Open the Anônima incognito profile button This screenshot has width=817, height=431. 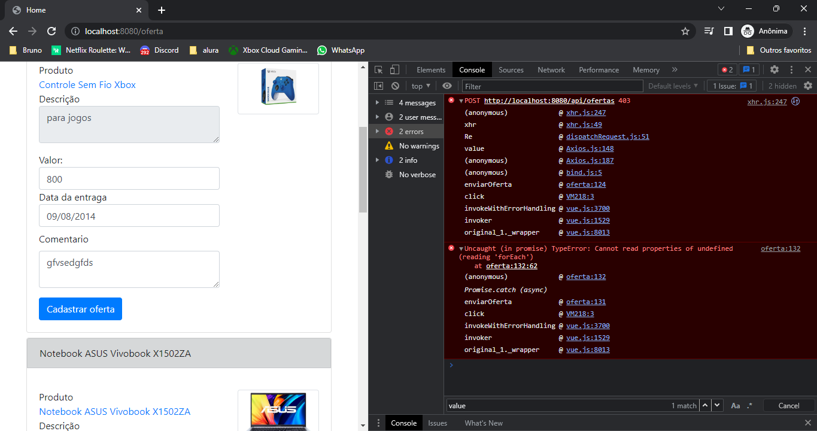pos(766,31)
